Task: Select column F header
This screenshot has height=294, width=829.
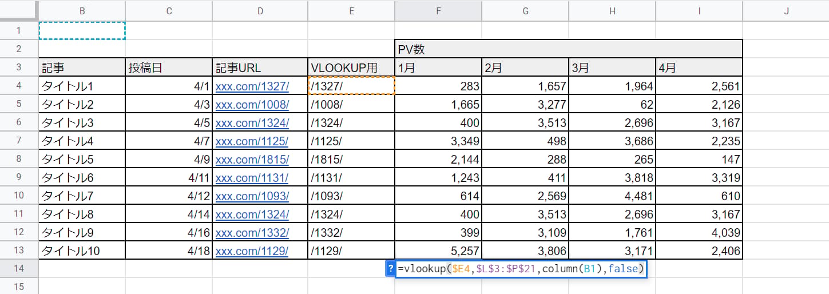Action: click(438, 10)
